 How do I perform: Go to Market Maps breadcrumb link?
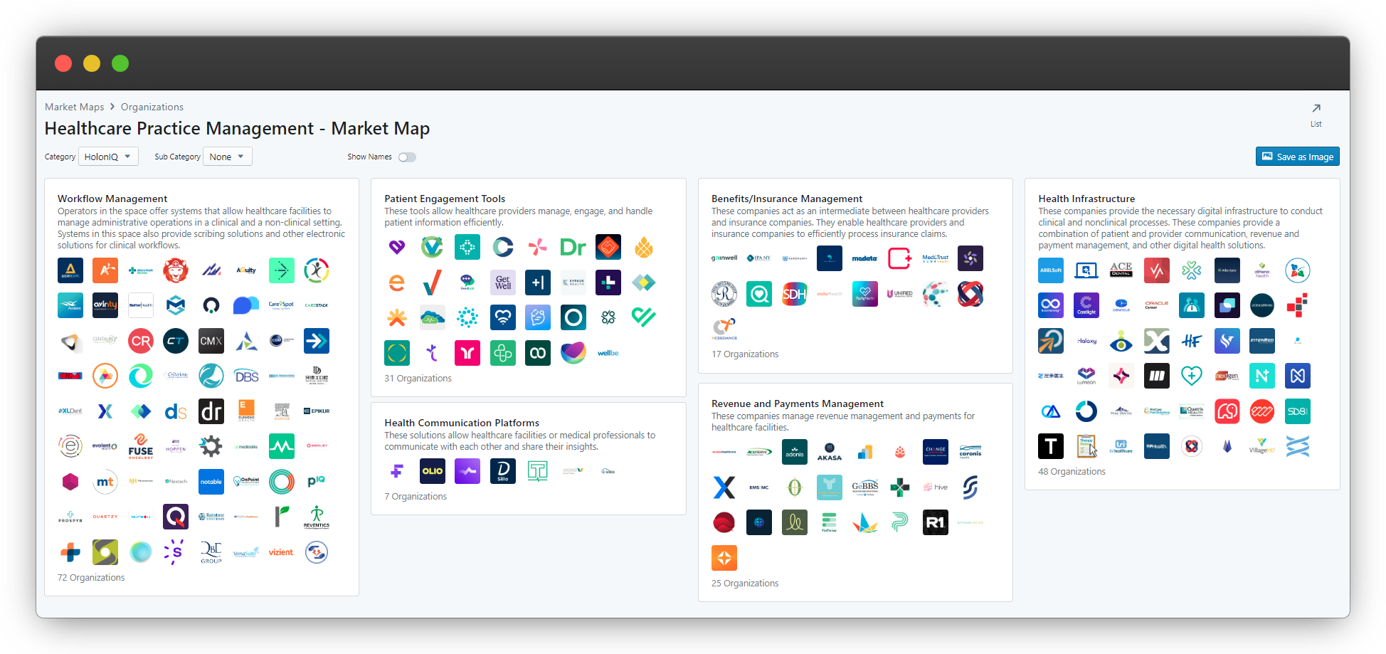(75, 107)
